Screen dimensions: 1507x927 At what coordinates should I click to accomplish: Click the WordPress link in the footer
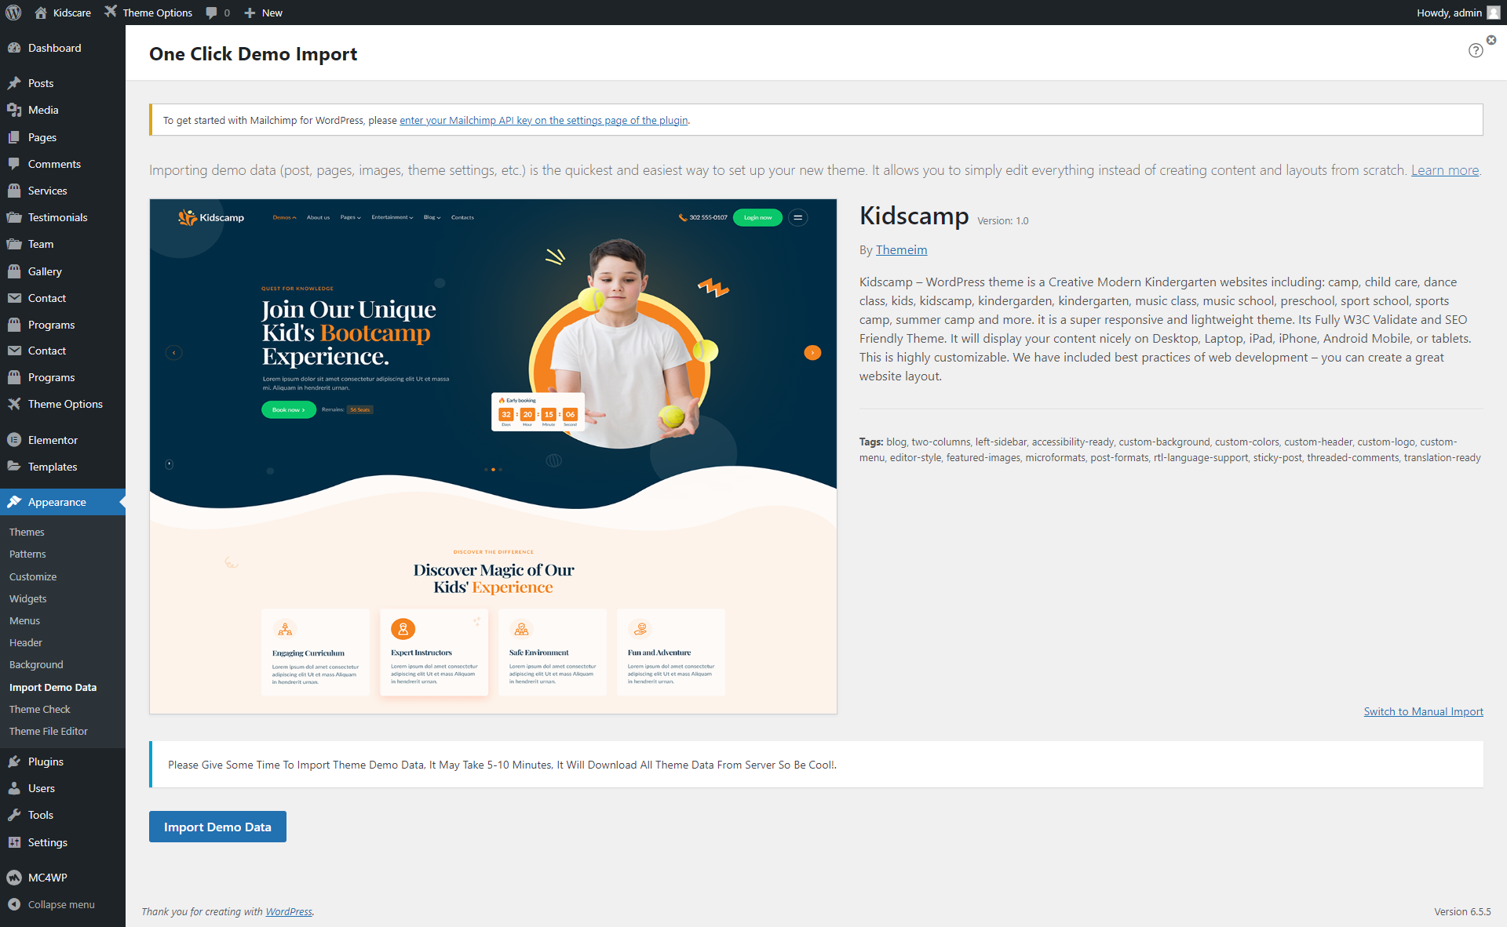pos(289,911)
